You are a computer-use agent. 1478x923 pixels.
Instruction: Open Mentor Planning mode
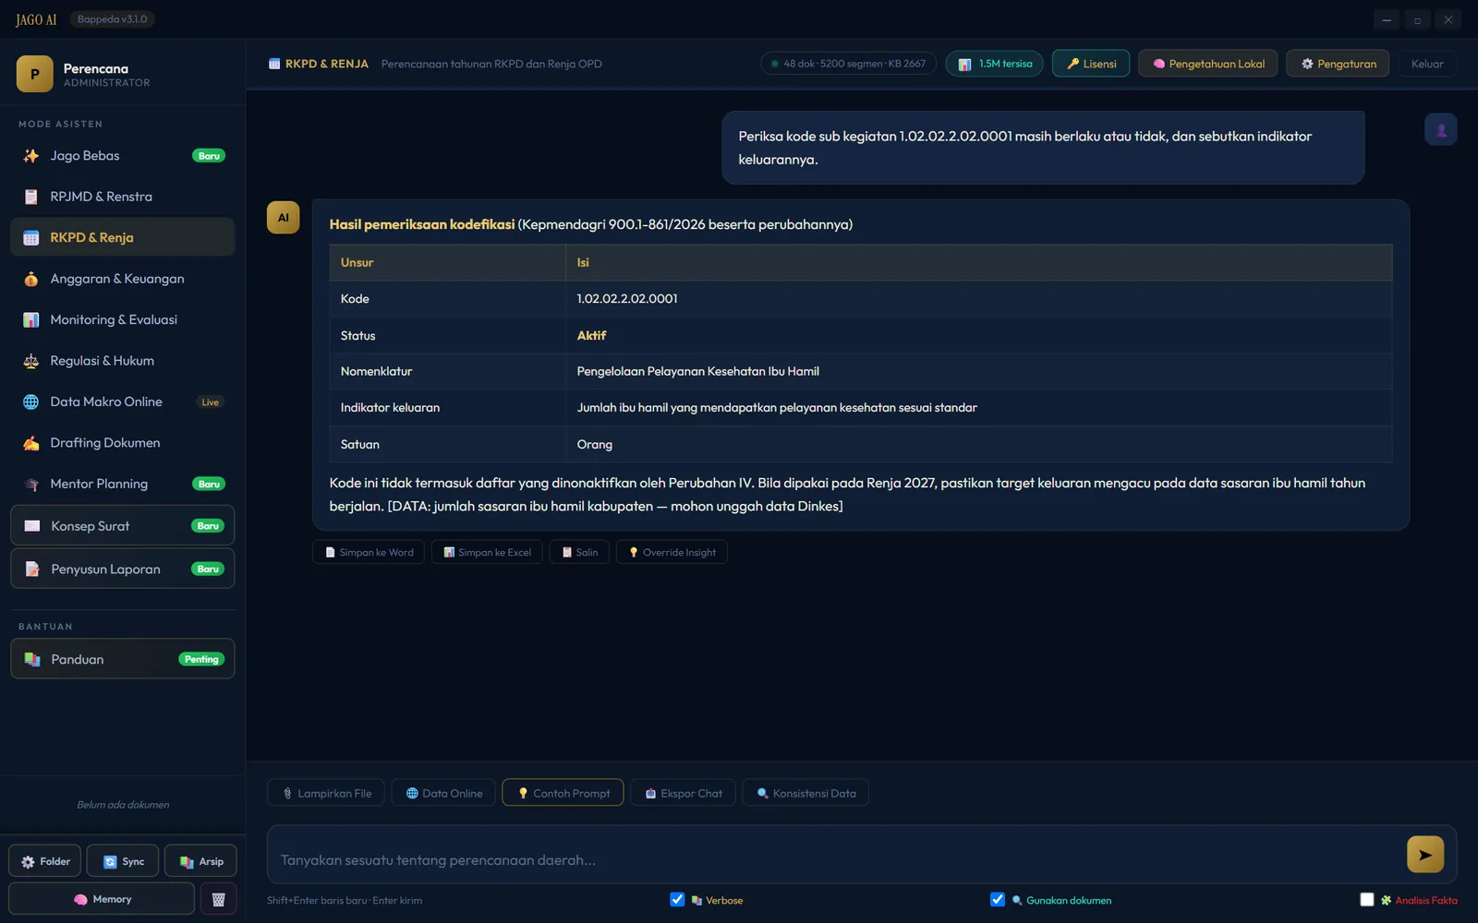[x=123, y=484]
